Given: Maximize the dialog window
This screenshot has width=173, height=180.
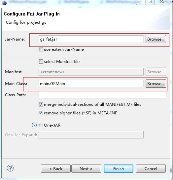Looking at the screenshot, I should pyautogui.click(x=150, y=2).
